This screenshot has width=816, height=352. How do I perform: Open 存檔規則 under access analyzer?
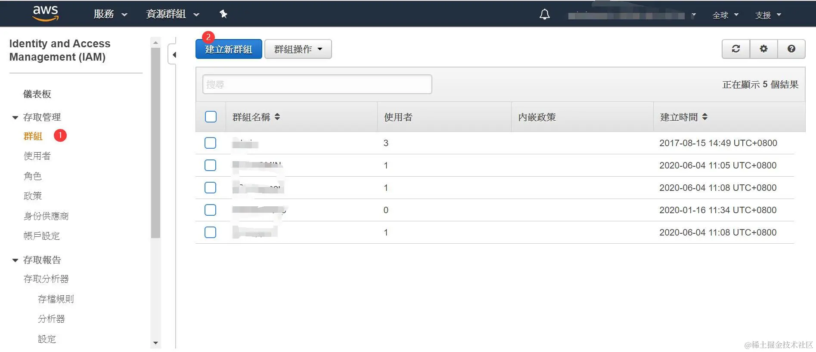coord(56,299)
